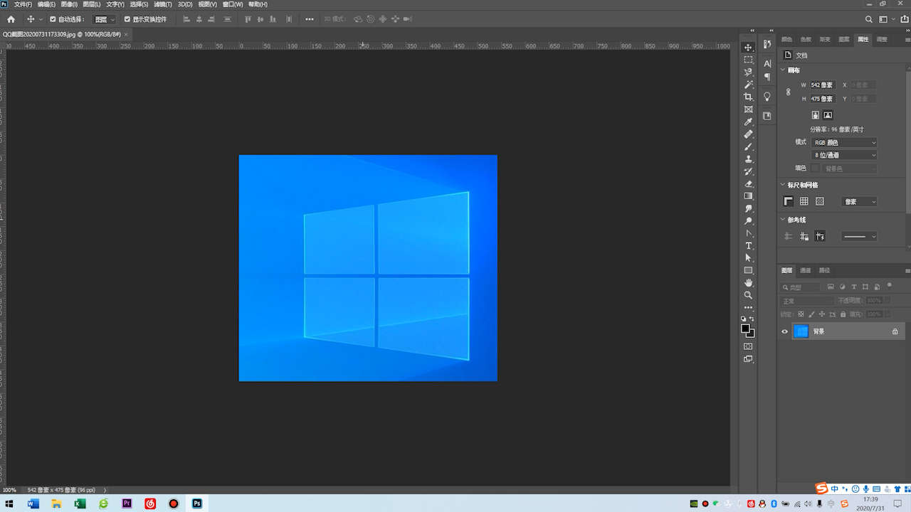Select the Eraser tool
This screenshot has width=911, height=512.
click(x=748, y=184)
